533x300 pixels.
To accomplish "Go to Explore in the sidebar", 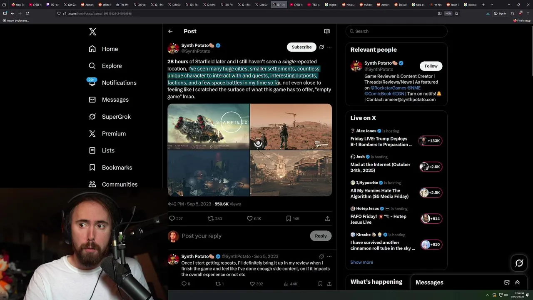I will 105,66.
